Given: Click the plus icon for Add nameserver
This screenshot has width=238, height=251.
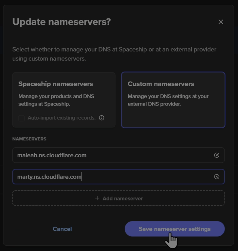Looking at the screenshot, I should pos(97,198).
